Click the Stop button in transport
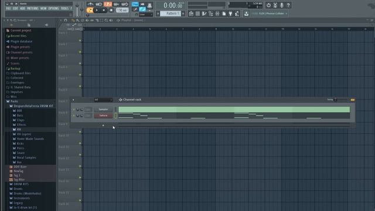This screenshot has width=375, height=211. pyautogui.click(x=104, y=11)
